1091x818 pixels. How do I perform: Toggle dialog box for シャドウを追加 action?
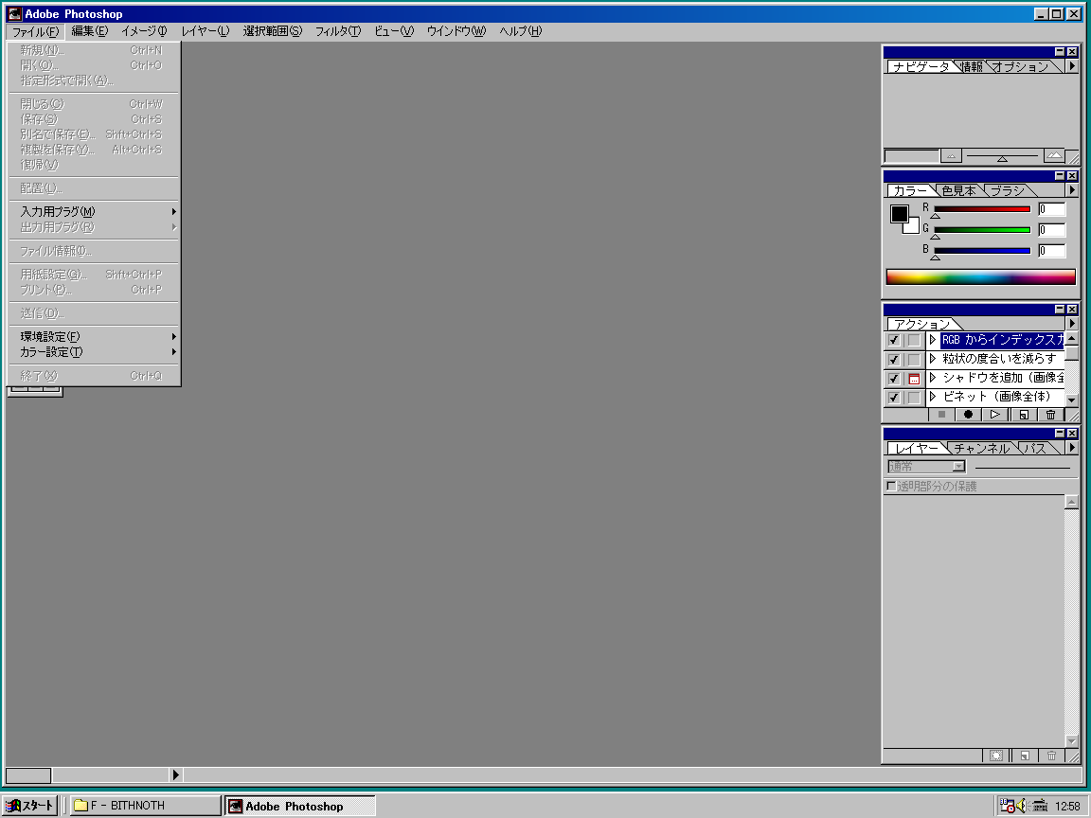[913, 379]
